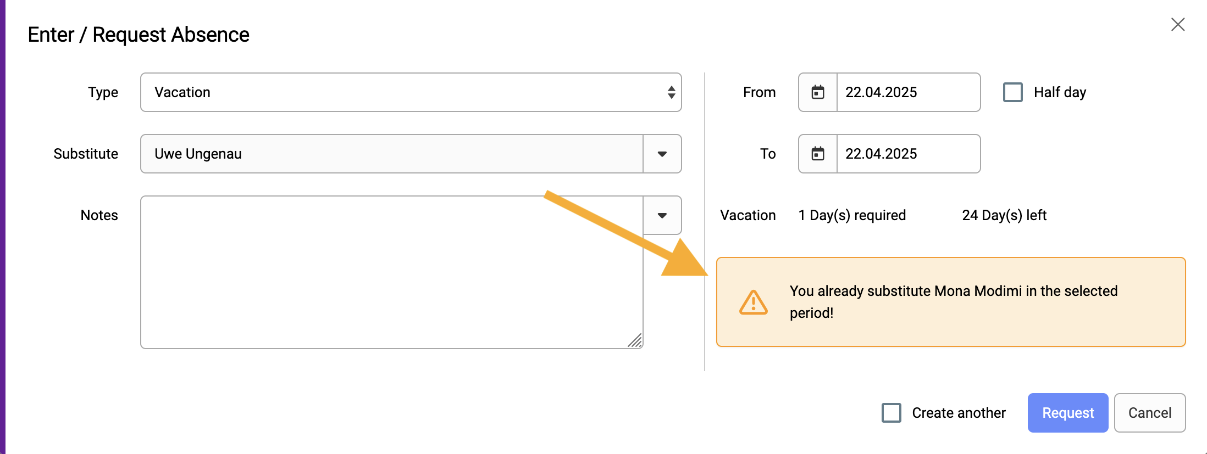This screenshot has width=1207, height=454.
Task: Enable the Half day checkbox
Action: (x=1013, y=92)
